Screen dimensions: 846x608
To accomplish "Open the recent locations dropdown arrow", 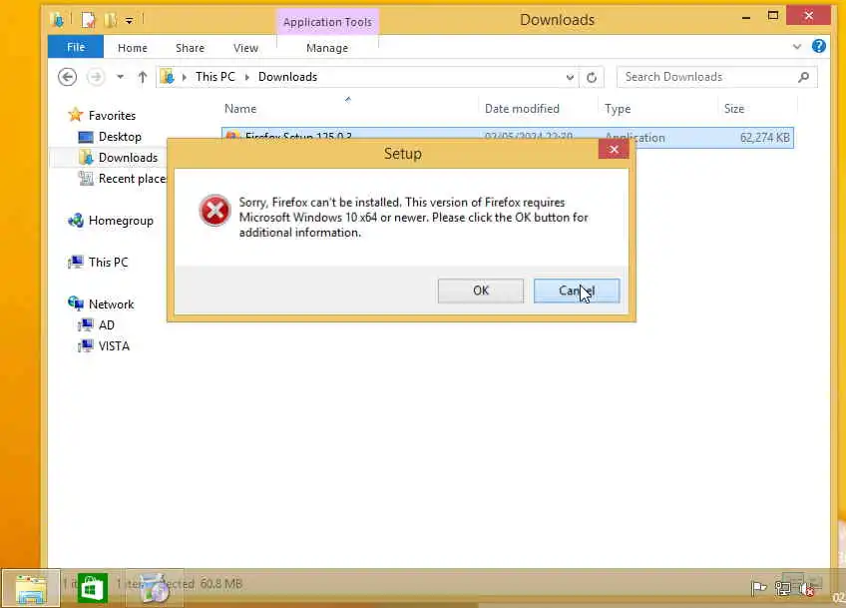I will click(x=120, y=77).
